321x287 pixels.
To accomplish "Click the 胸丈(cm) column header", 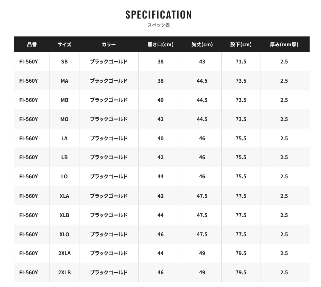I will (x=202, y=44).
